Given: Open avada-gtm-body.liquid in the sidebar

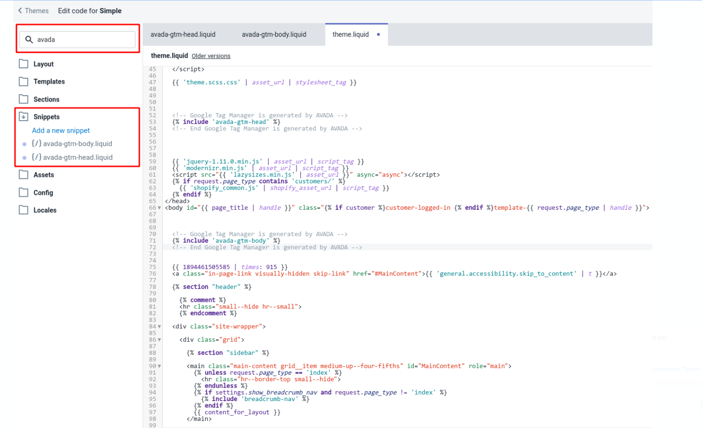Looking at the screenshot, I should tap(77, 143).
